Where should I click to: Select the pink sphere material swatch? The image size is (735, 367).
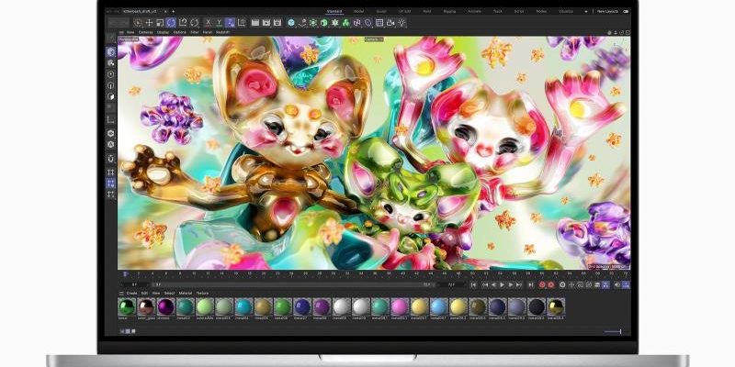[x=400, y=307]
